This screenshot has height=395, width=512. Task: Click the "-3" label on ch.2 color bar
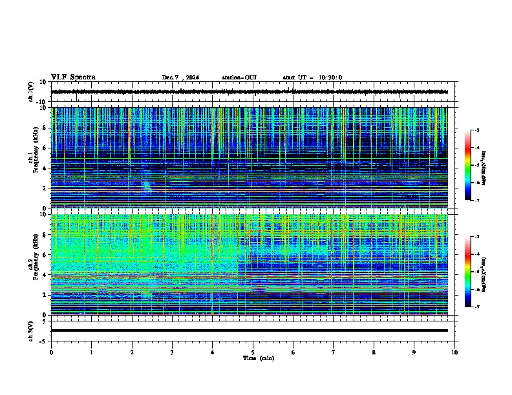[476, 237]
